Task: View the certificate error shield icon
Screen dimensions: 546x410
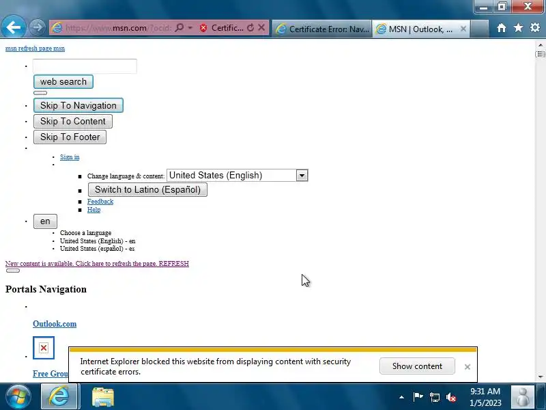Action: click(203, 28)
